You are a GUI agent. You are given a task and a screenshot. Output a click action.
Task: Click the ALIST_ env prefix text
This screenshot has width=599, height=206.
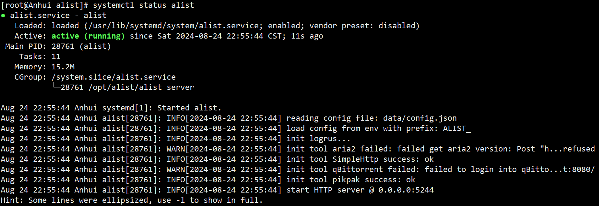(x=457, y=128)
